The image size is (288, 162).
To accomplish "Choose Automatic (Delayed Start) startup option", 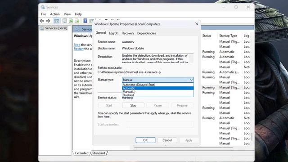I will [158, 85].
